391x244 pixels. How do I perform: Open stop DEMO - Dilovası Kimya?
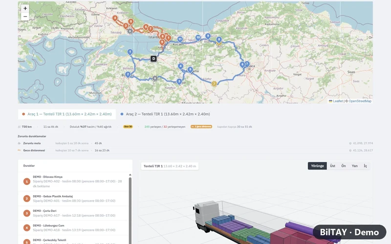(x=73, y=182)
